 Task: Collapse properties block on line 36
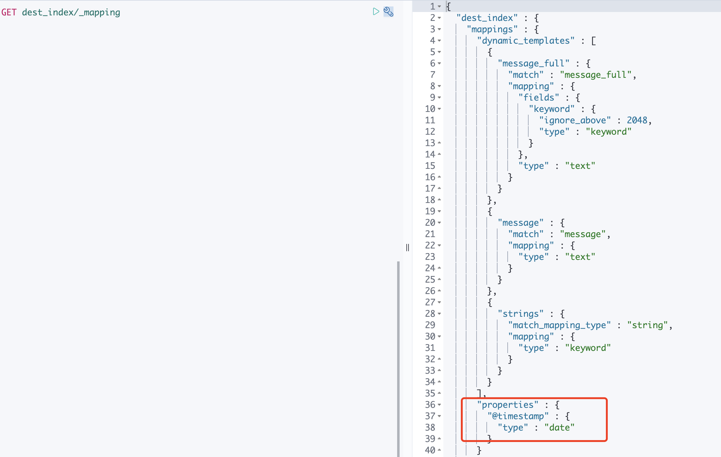(x=439, y=405)
